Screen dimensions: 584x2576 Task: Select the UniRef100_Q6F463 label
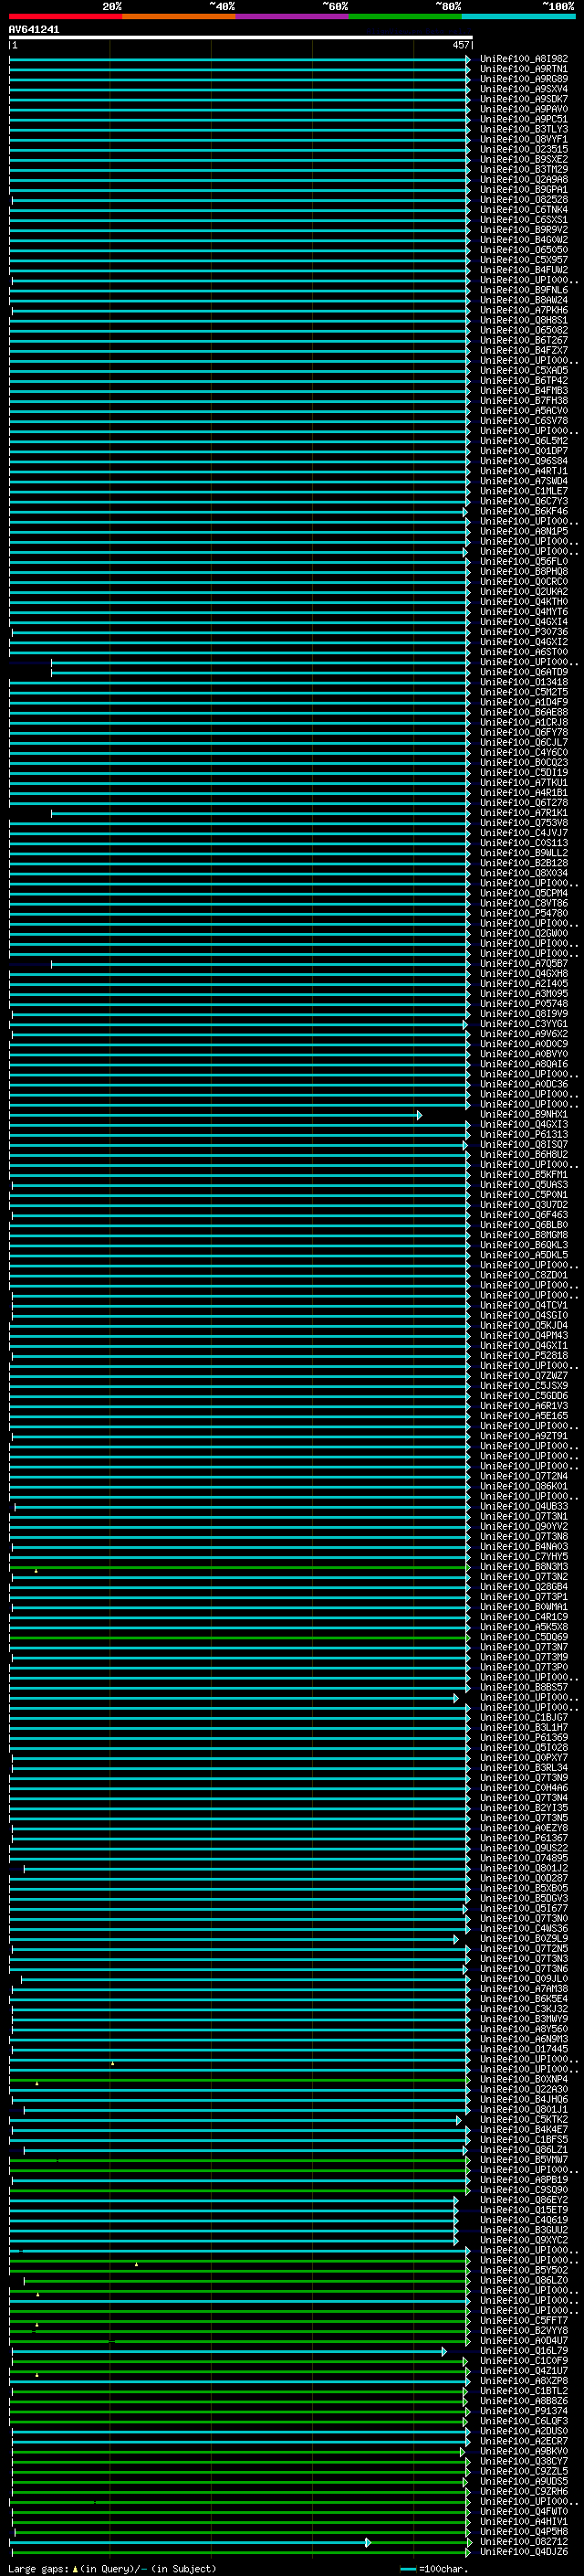(x=524, y=1214)
